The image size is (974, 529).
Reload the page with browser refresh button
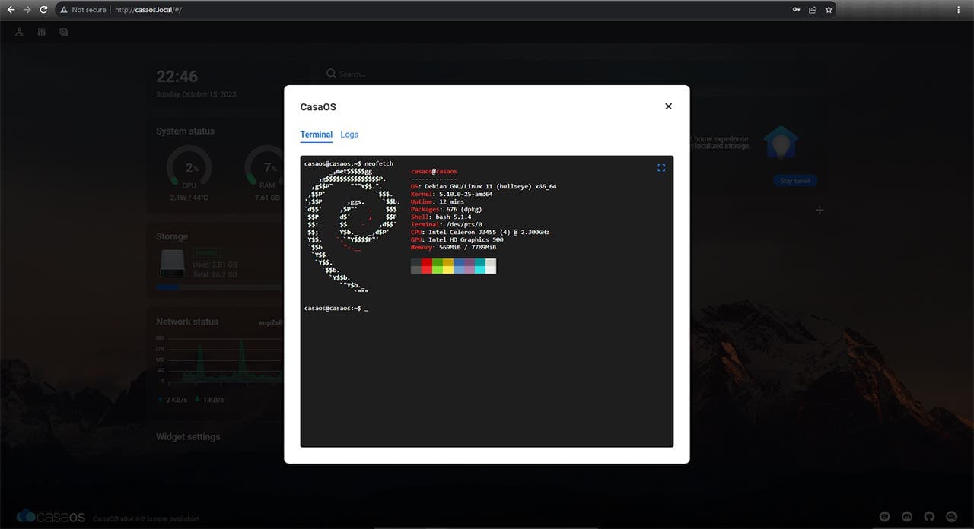click(43, 10)
